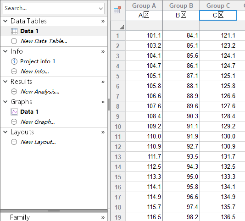
Task: Select row header 15
Action: [x=118, y=177]
